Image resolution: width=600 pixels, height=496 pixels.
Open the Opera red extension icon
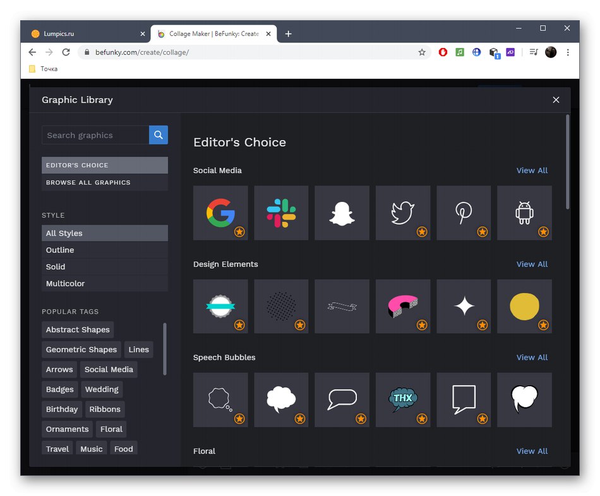pyautogui.click(x=443, y=52)
